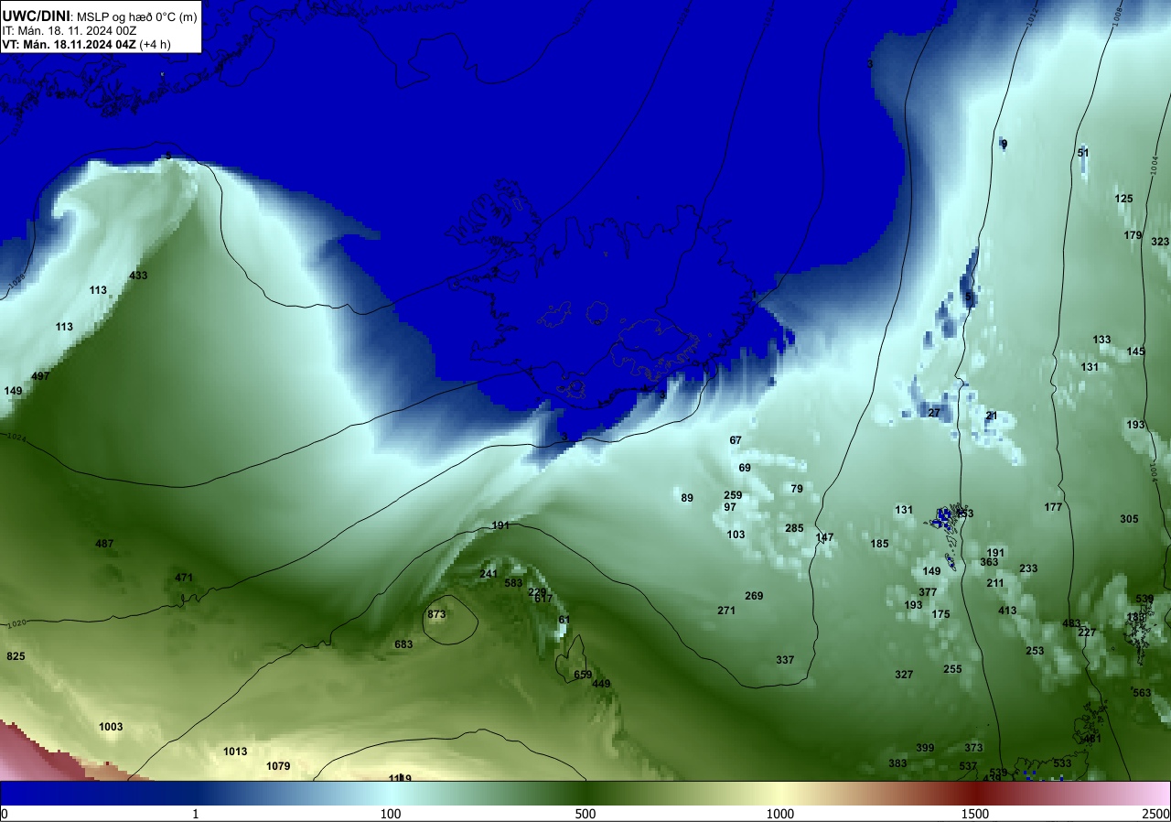Click the map value '175'
This screenshot has width=1171, height=822.
coord(940,614)
